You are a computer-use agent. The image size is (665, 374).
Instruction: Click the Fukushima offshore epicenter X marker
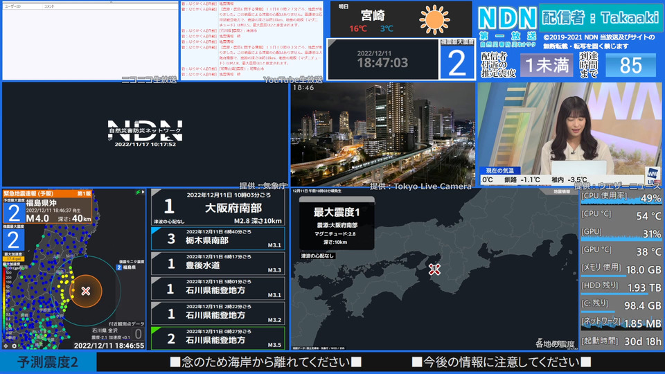click(x=86, y=291)
